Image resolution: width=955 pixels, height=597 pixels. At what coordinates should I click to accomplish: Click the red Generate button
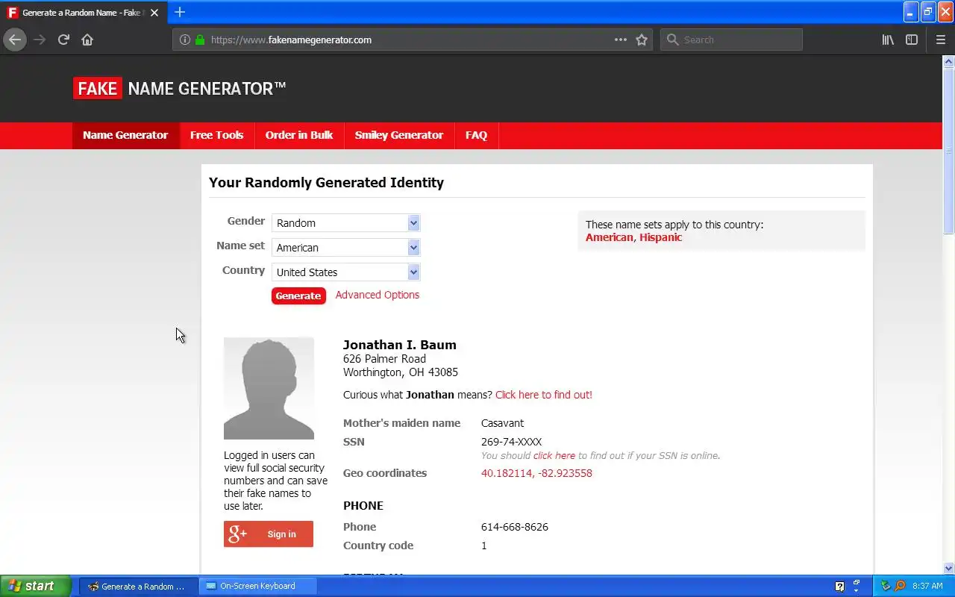(298, 296)
